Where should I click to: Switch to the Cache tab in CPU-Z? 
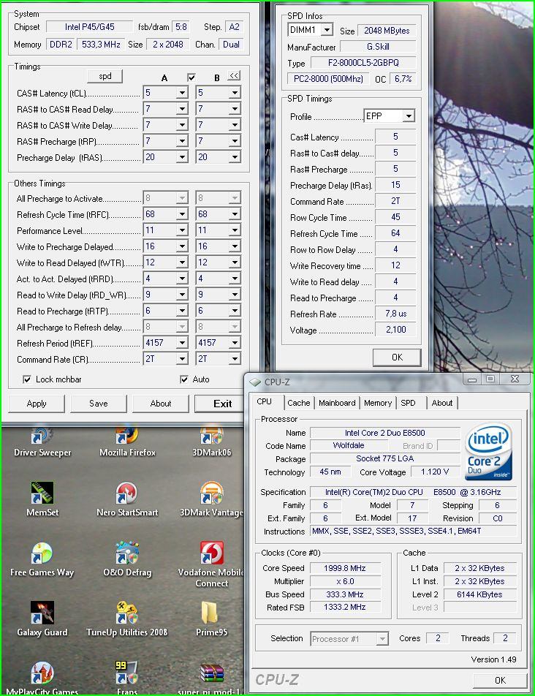tap(298, 403)
